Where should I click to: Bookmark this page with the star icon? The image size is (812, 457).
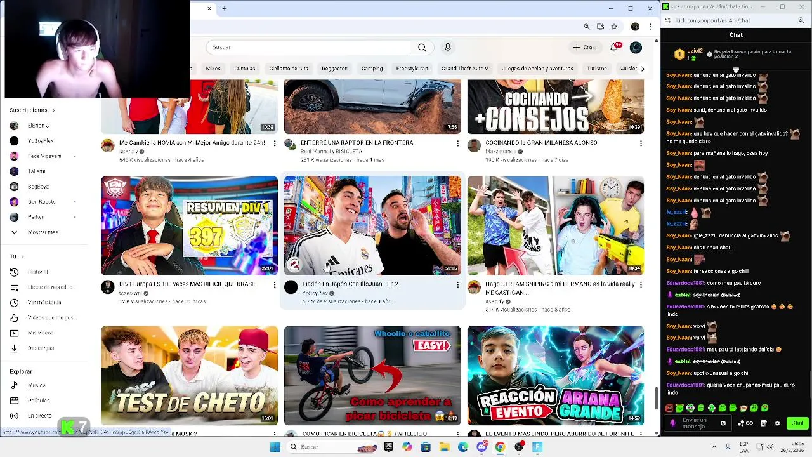[x=614, y=27]
